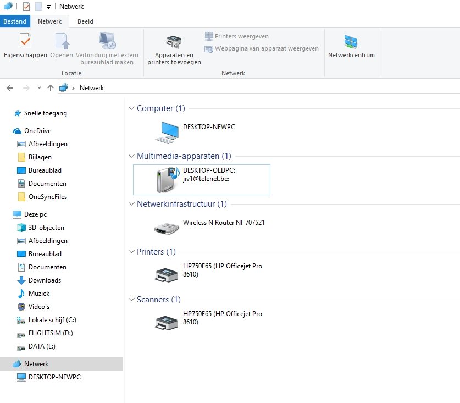460x403 pixels.
Task: Select Netwerk in the navigation pane
Action: tap(62, 363)
